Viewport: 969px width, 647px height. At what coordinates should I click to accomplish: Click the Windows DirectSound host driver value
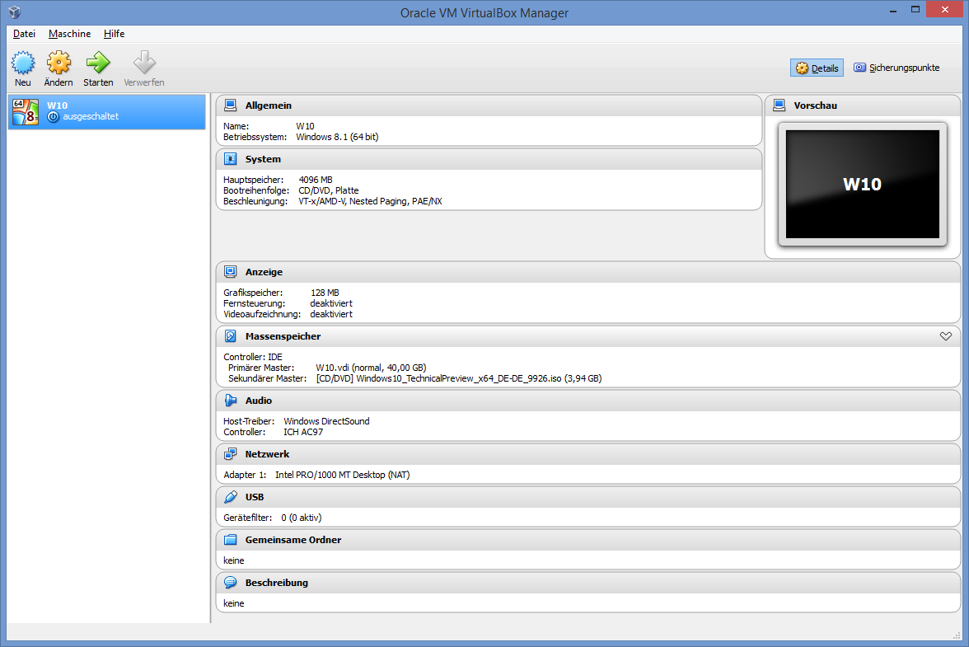(326, 421)
